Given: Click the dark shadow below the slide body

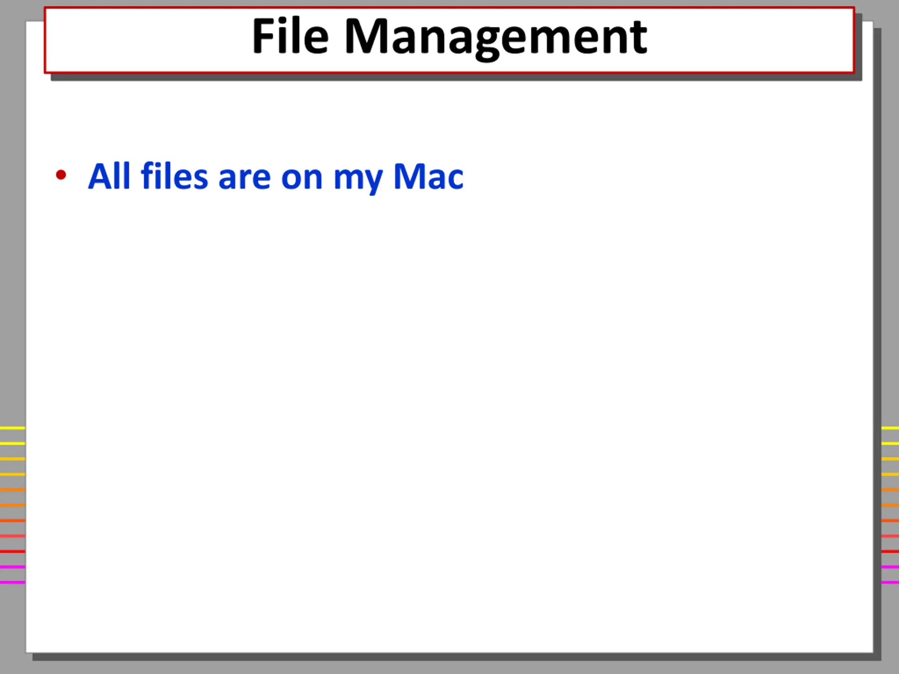Looking at the screenshot, I should point(455,656).
